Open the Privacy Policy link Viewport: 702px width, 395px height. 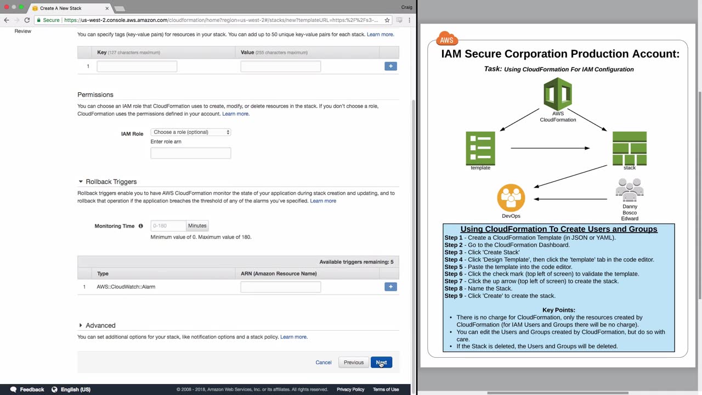(350, 390)
